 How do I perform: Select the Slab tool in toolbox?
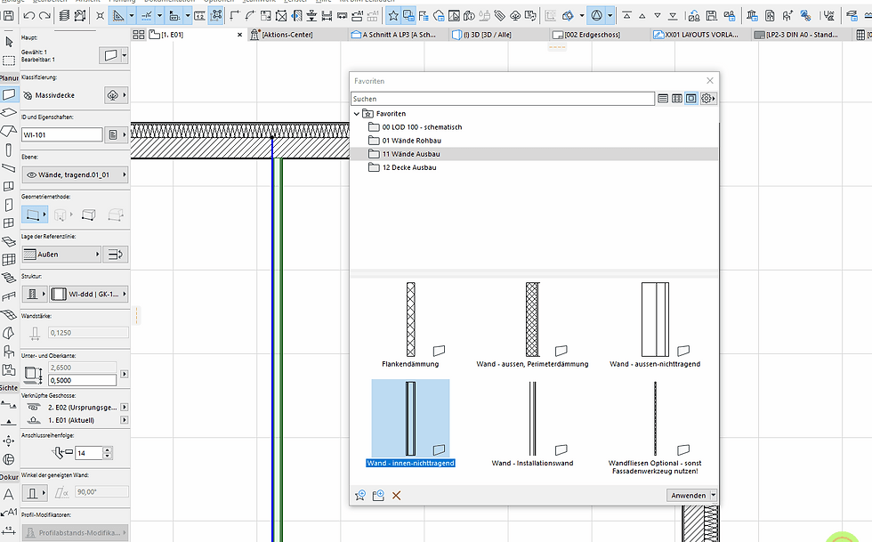9,113
